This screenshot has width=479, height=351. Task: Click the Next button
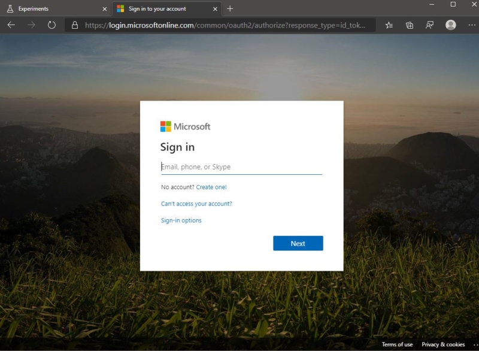[298, 243]
